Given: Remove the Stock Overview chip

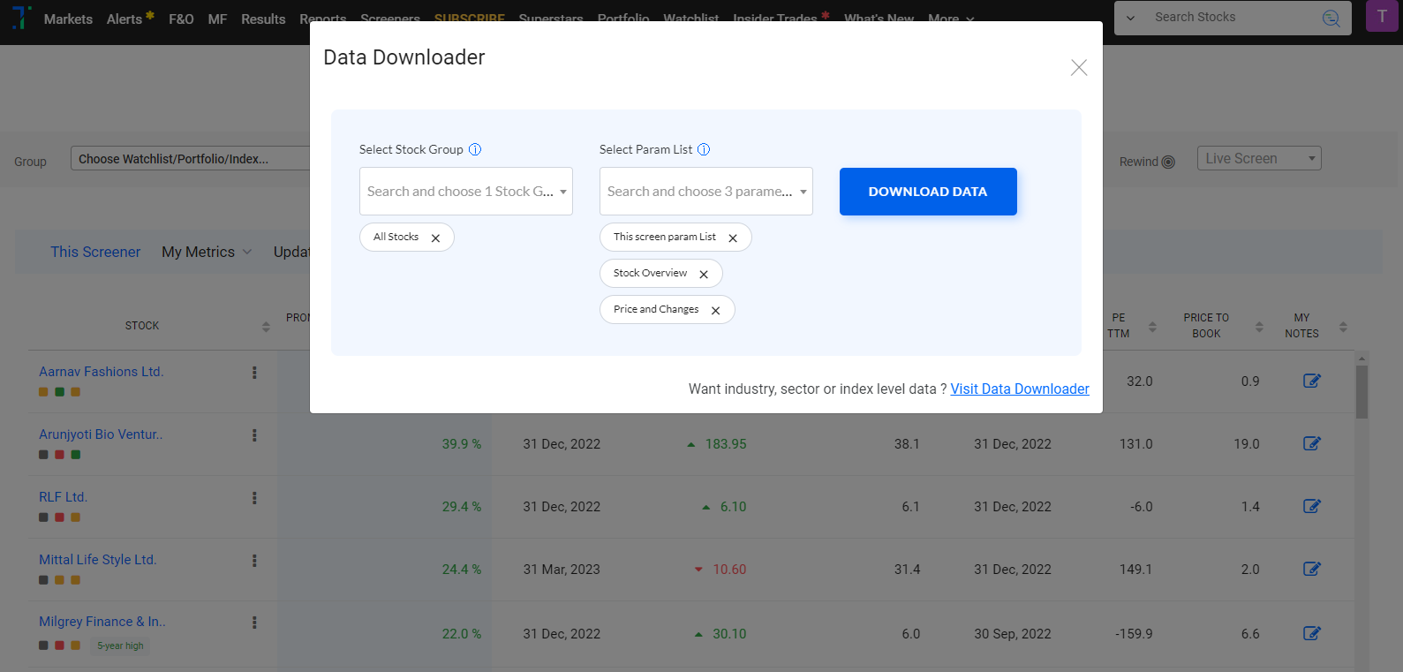Looking at the screenshot, I should (x=704, y=275).
